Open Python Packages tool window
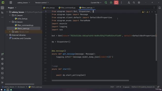 2,59
